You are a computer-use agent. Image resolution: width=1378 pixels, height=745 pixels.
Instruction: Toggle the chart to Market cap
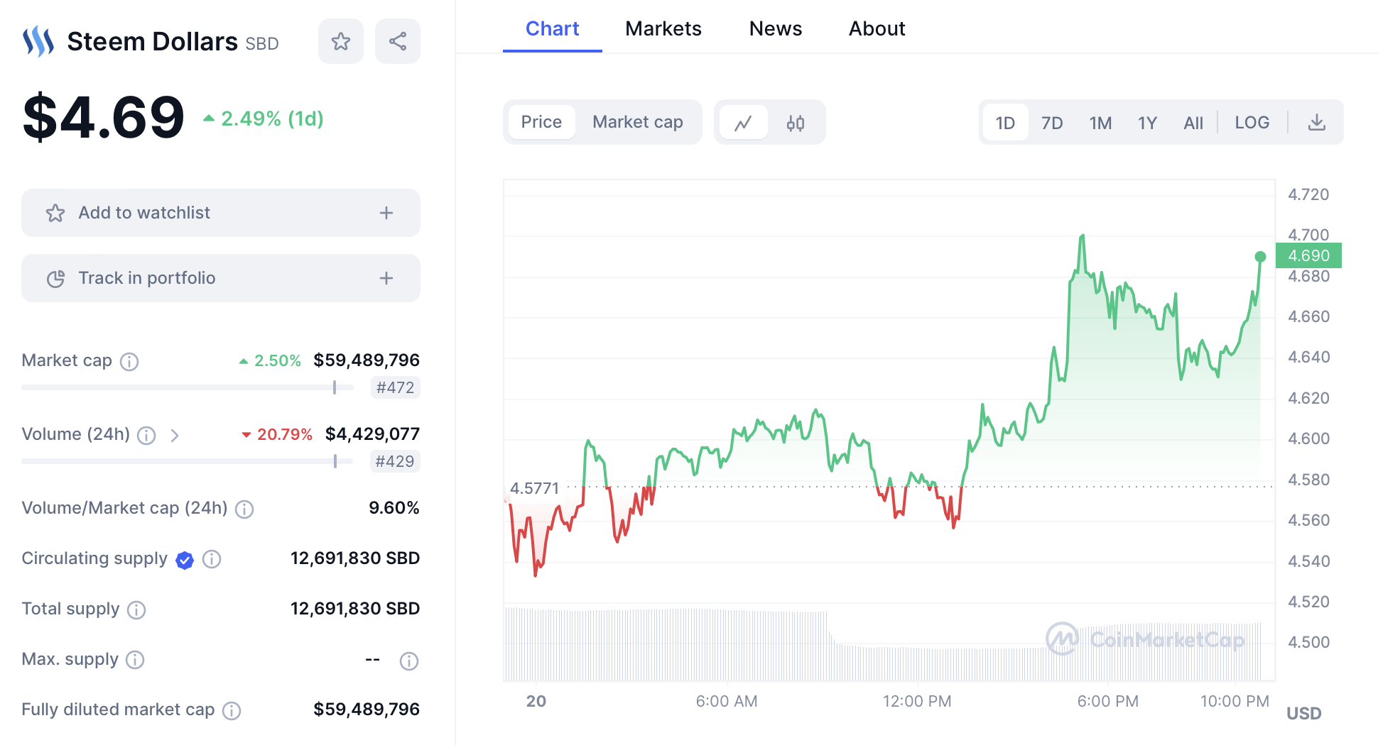[x=637, y=122]
